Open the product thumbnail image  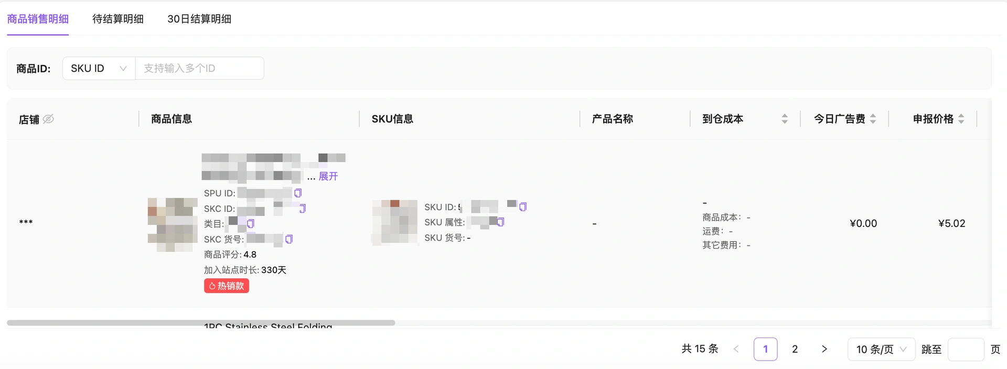coord(173,224)
